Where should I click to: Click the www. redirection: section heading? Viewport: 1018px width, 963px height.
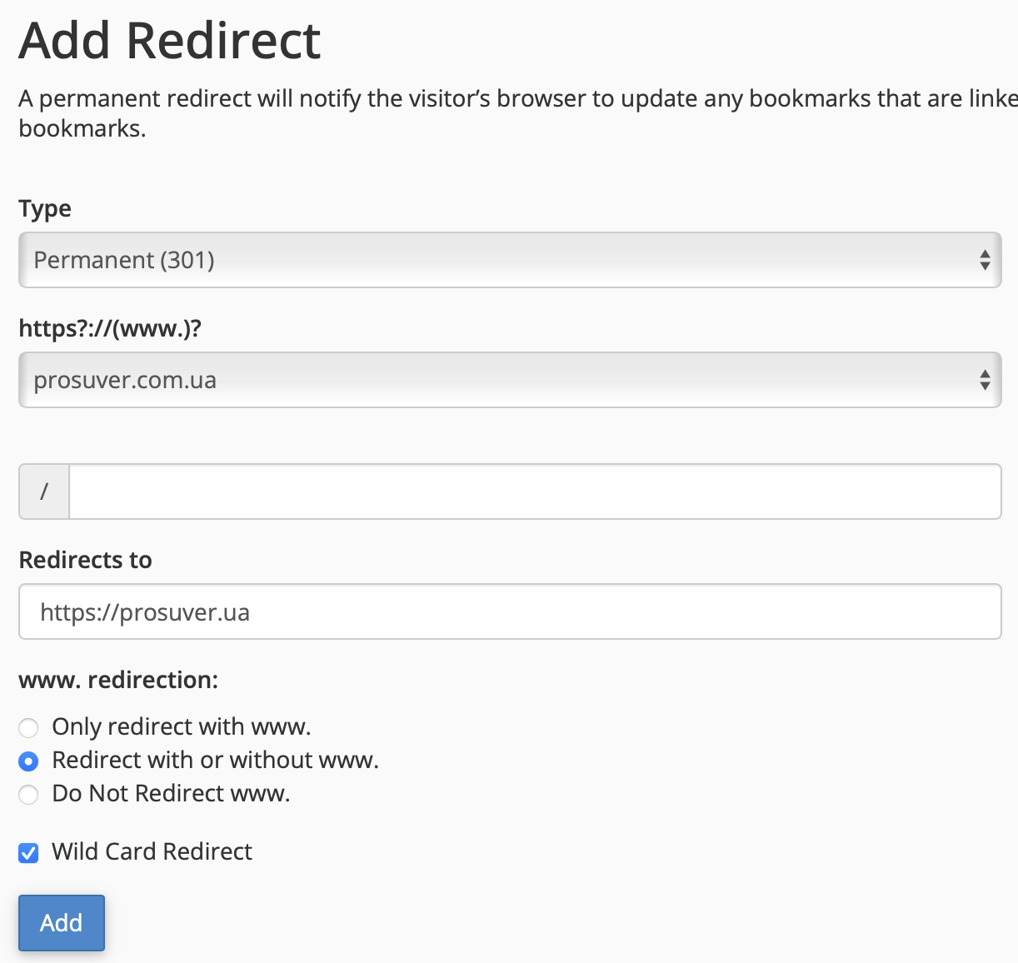click(x=117, y=680)
